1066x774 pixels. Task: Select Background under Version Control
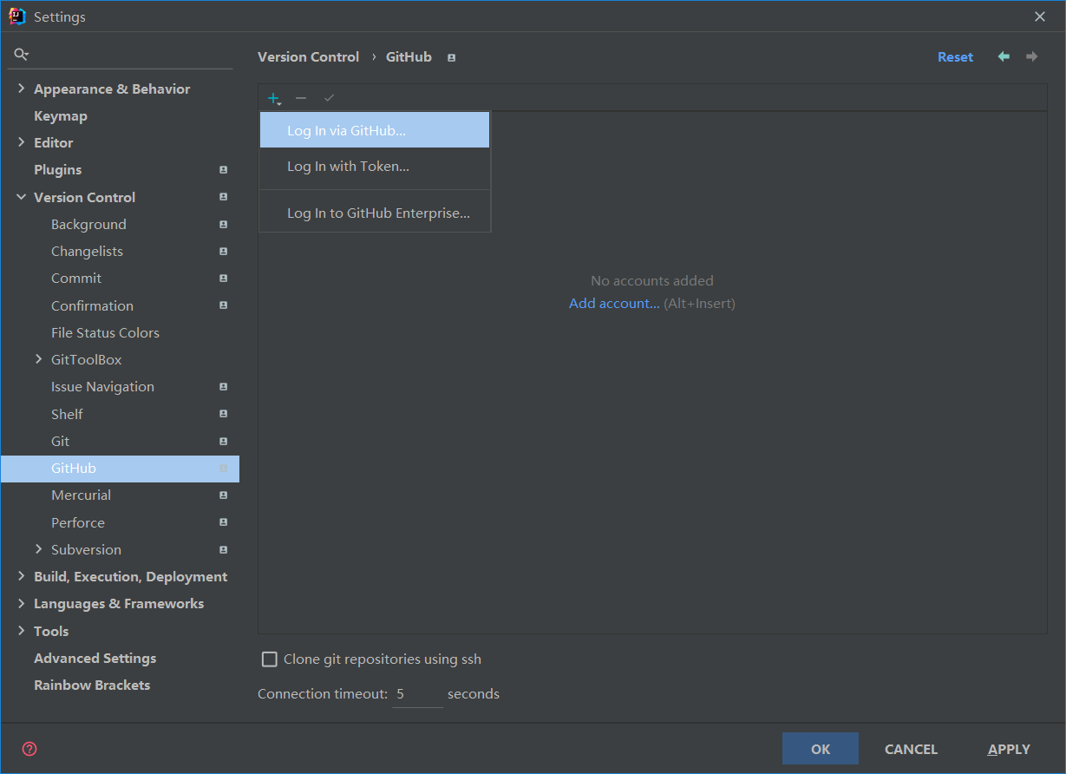point(88,224)
